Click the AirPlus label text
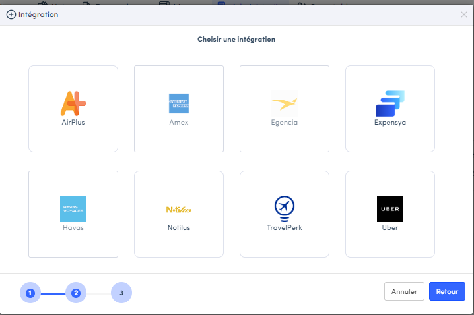This screenshot has height=315, width=474. coord(73,122)
